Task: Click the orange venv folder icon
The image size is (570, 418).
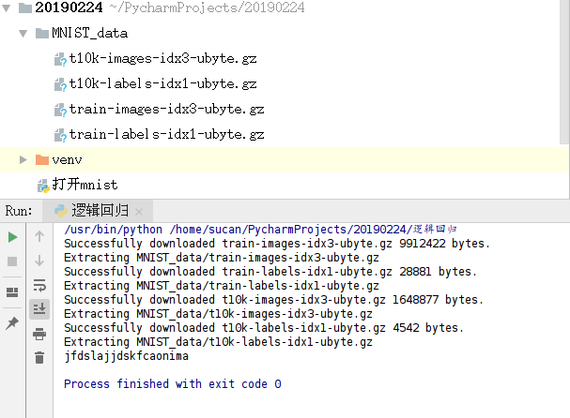Action: pos(42,159)
